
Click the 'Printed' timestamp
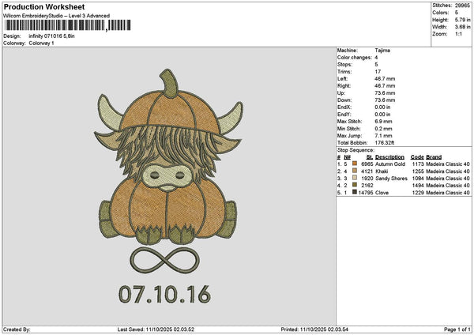(314, 329)
